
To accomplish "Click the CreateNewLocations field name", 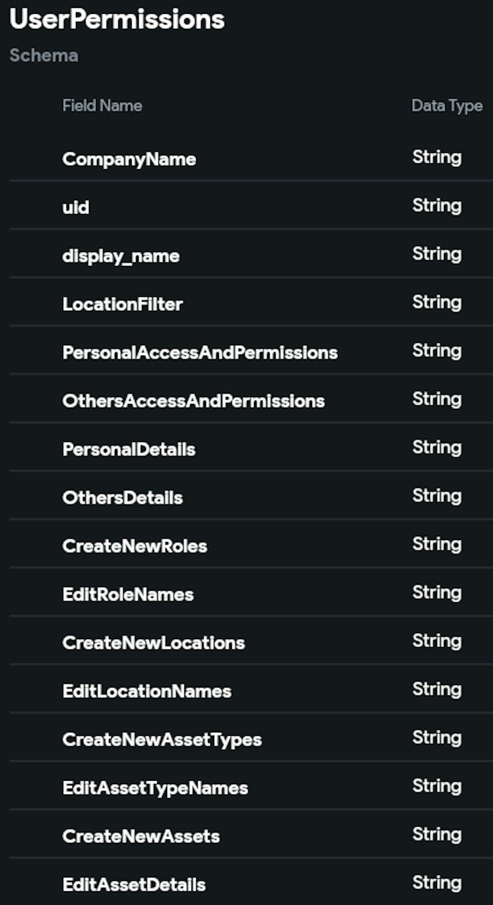I will tap(153, 643).
